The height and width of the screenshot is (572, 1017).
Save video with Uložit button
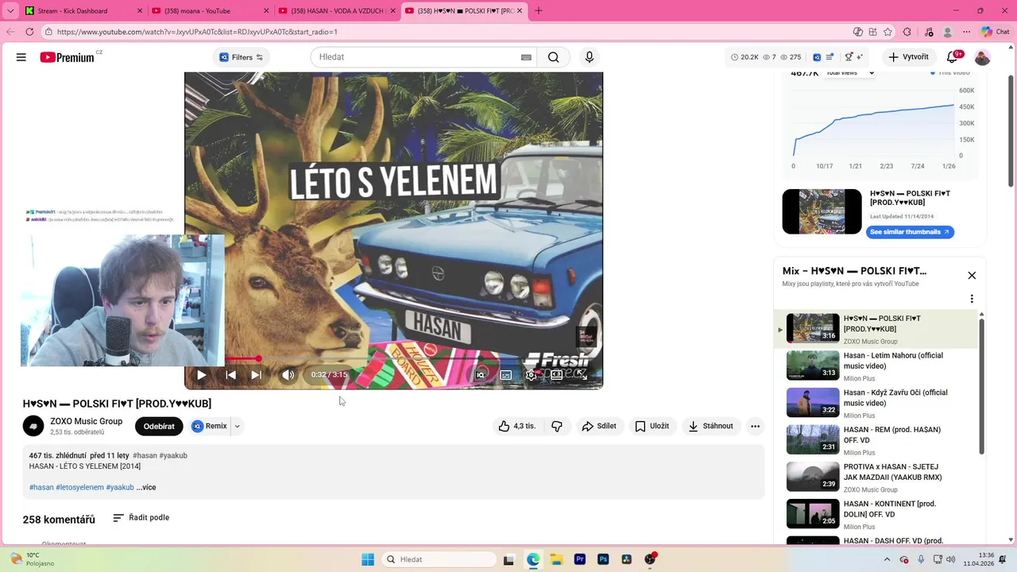[x=652, y=426]
